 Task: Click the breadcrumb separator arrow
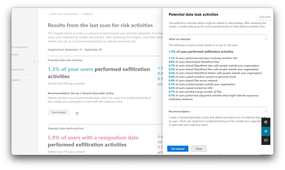80,14
